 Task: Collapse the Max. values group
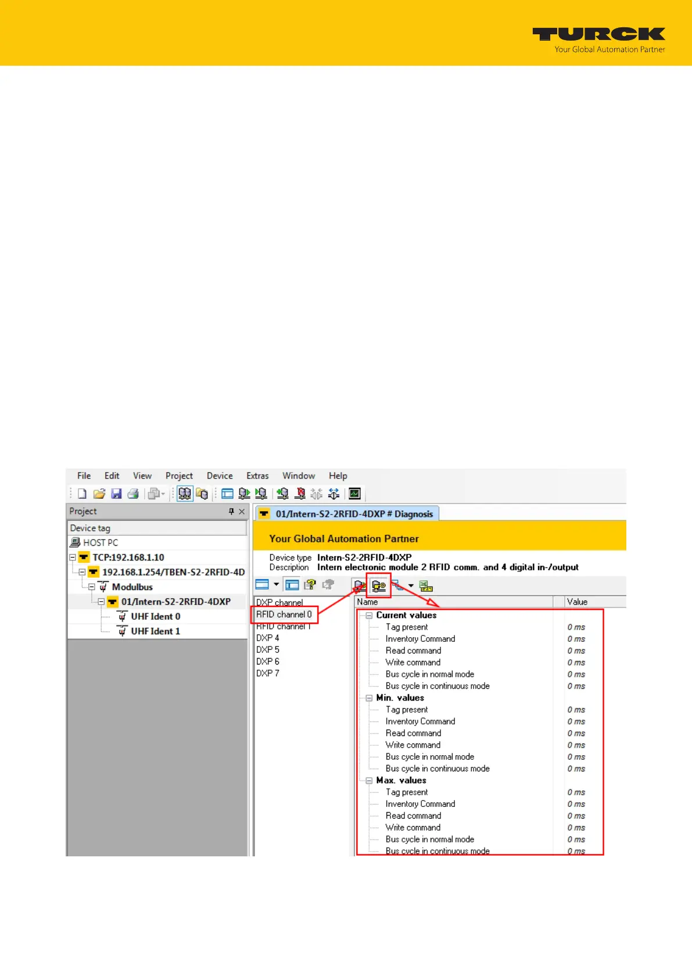(x=369, y=780)
